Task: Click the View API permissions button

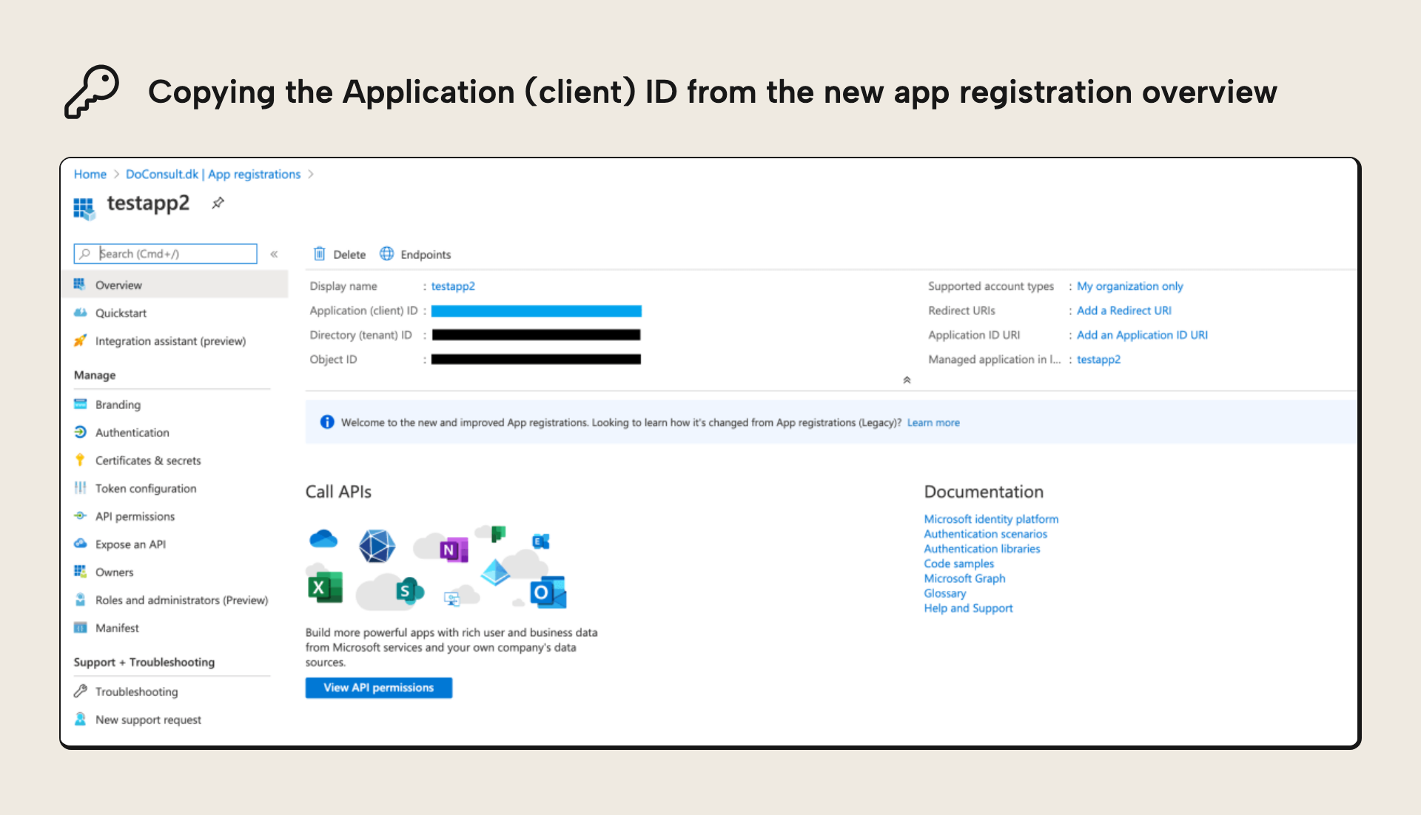Action: (x=378, y=688)
